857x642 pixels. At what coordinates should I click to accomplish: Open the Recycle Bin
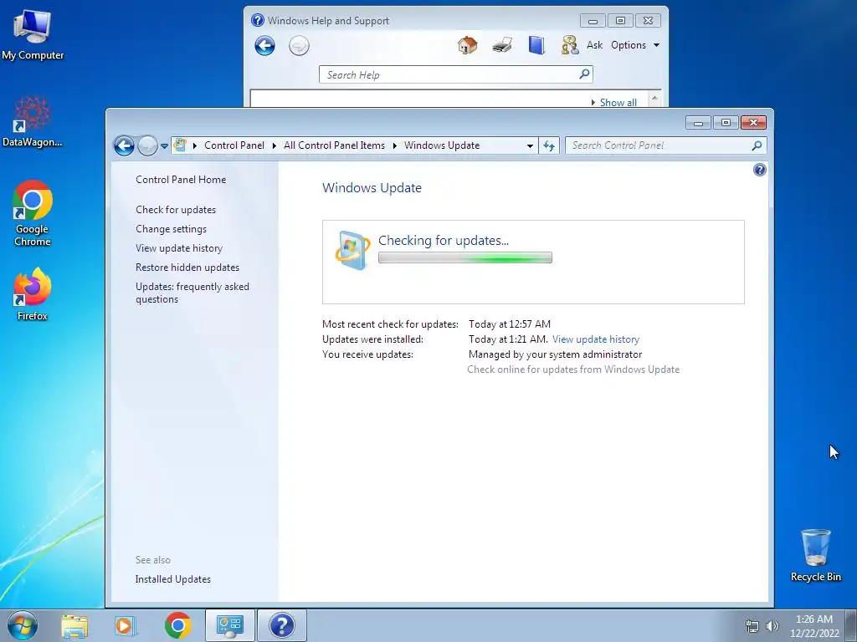point(815,555)
